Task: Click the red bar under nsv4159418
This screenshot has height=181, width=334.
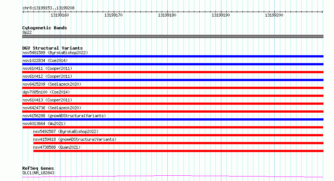Action: [x=179, y=143]
